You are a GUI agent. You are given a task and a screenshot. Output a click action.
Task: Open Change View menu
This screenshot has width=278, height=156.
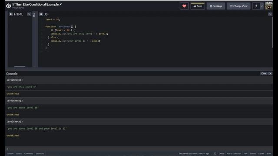pos(238,6)
